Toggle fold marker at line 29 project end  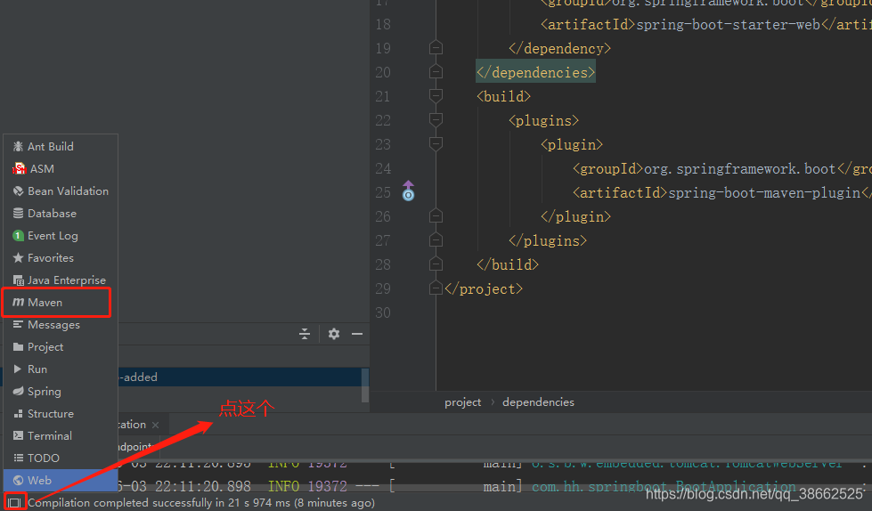click(436, 288)
